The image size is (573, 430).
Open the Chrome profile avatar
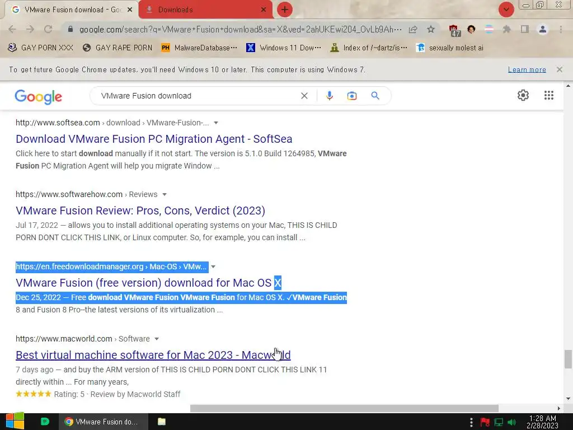coord(543,29)
